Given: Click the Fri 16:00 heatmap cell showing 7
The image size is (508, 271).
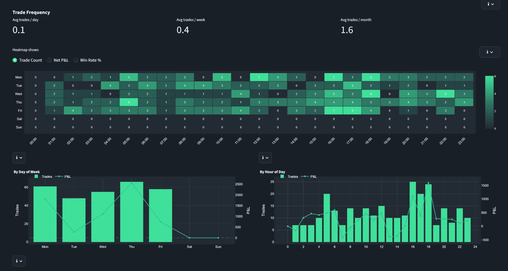Looking at the screenshot, I should coord(334,111).
